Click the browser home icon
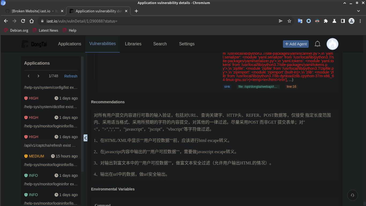 click(x=31, y=21)
